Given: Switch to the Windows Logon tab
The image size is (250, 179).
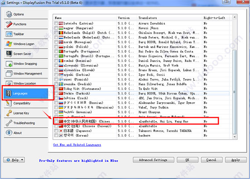Looking at the screenshot, I should click(x=26, y=44).
